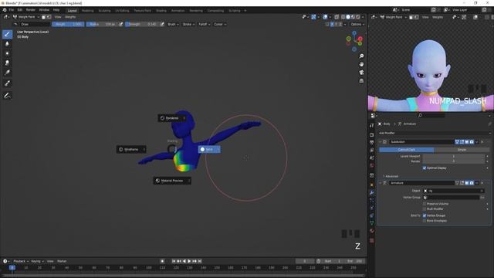Select the Blur weight tool

click(7, 44)
